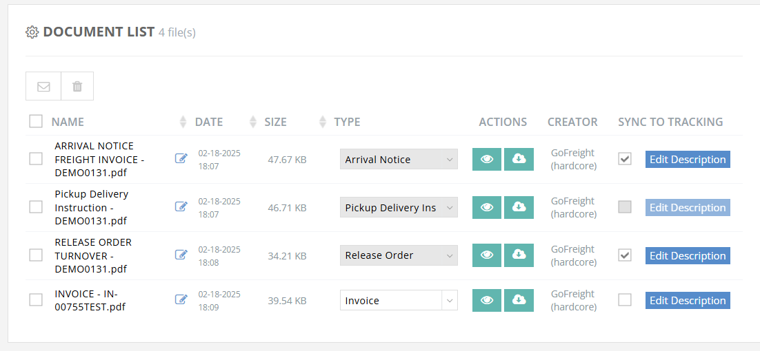The height and width of the screenshot is (351, 760).
Task: Select the Arrival Notice Freight Invoice row checkbox
Action: click(x=36, y=159)
